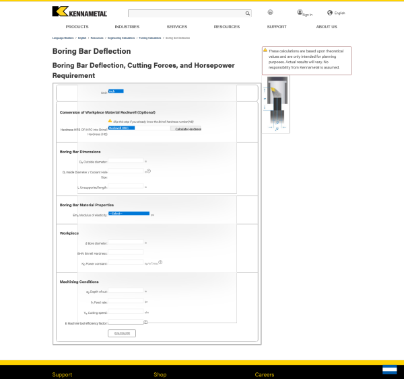
Task: Click help icon beside Machine tool efficiency factor
Action: [x=145, y=322]
